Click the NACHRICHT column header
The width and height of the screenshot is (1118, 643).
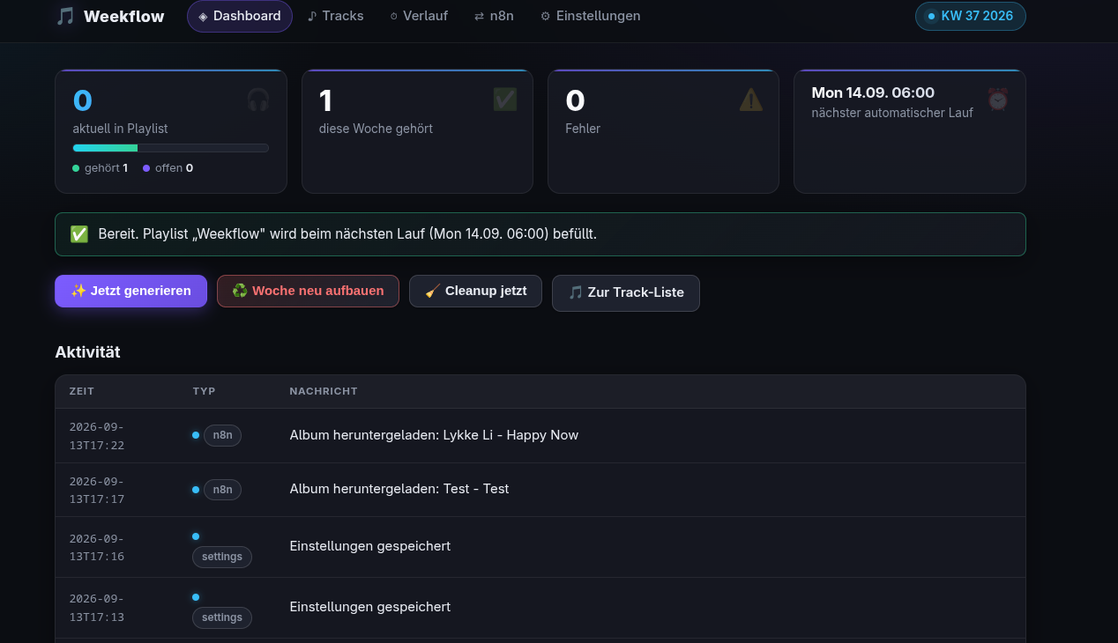(x=324, y=391)
